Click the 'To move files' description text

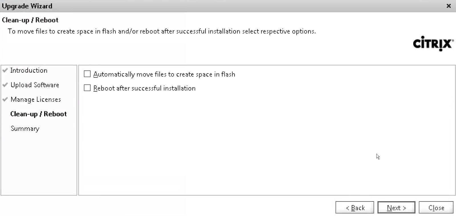tap(162, 31)
